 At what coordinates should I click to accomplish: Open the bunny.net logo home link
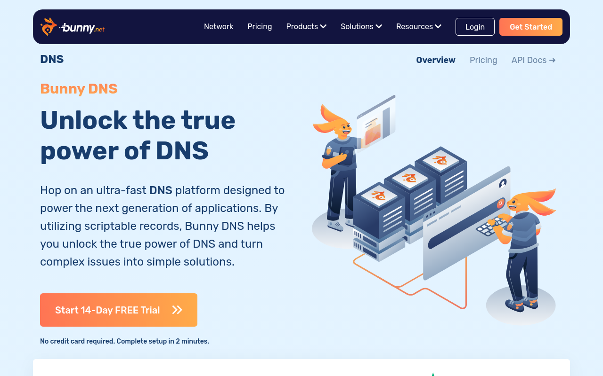pyautogui.click(x=73, y=27)
